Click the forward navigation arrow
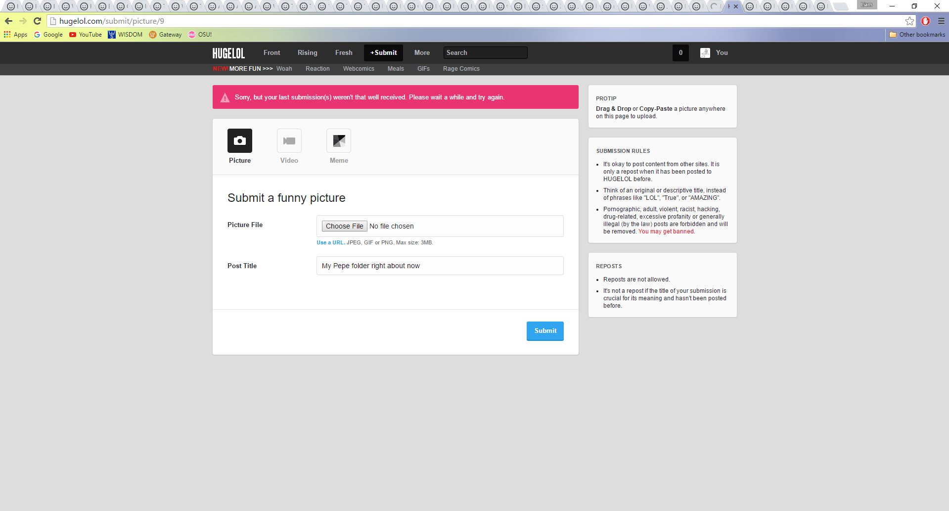The height and width of the screenshot is (511, 949). click(23, 21)
